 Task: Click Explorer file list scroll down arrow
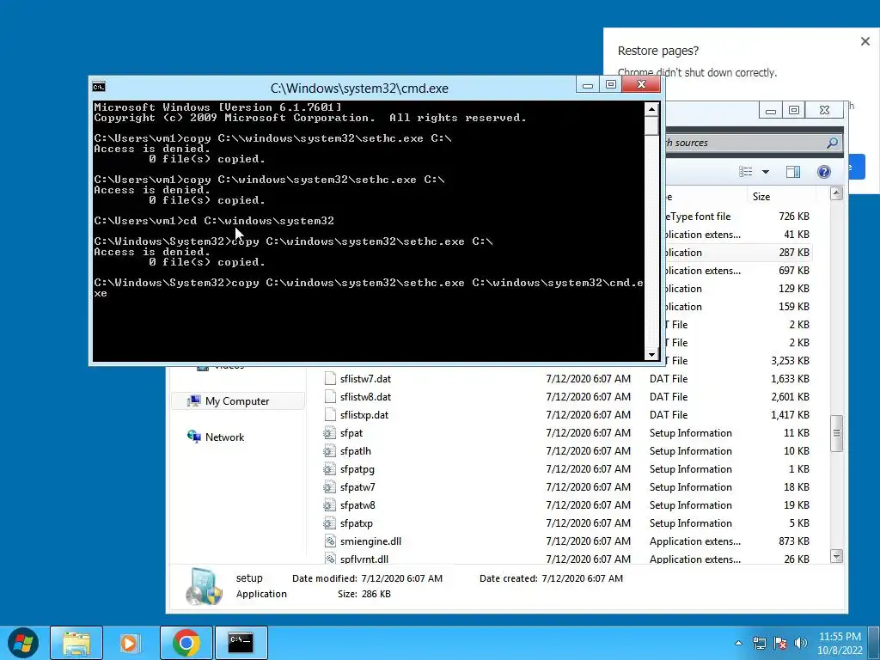[x=836, y=556]
